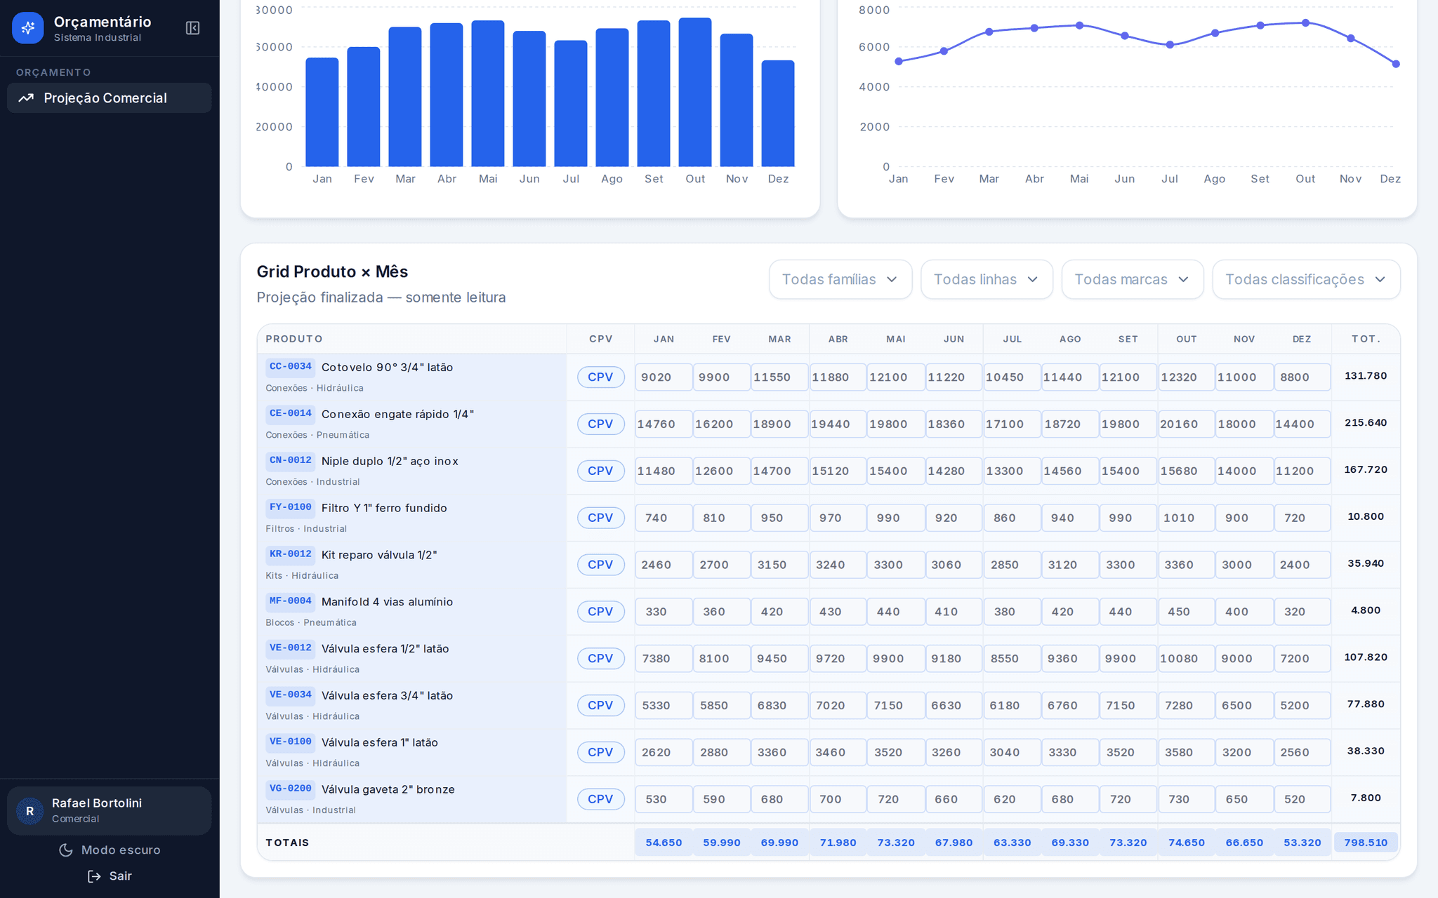Click the Rafael Bortolini user card name

(97, 803)
